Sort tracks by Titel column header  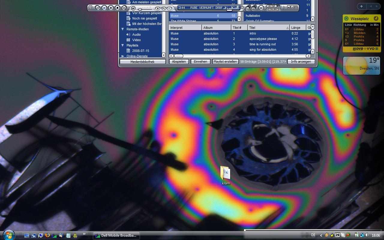pyautogui.click(x=268, y=28)
